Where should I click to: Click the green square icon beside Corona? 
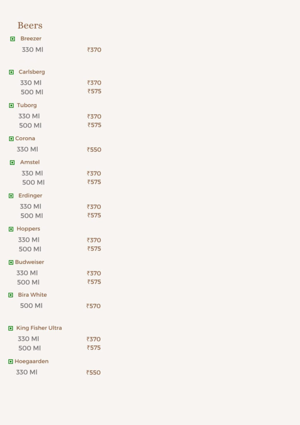11,139
